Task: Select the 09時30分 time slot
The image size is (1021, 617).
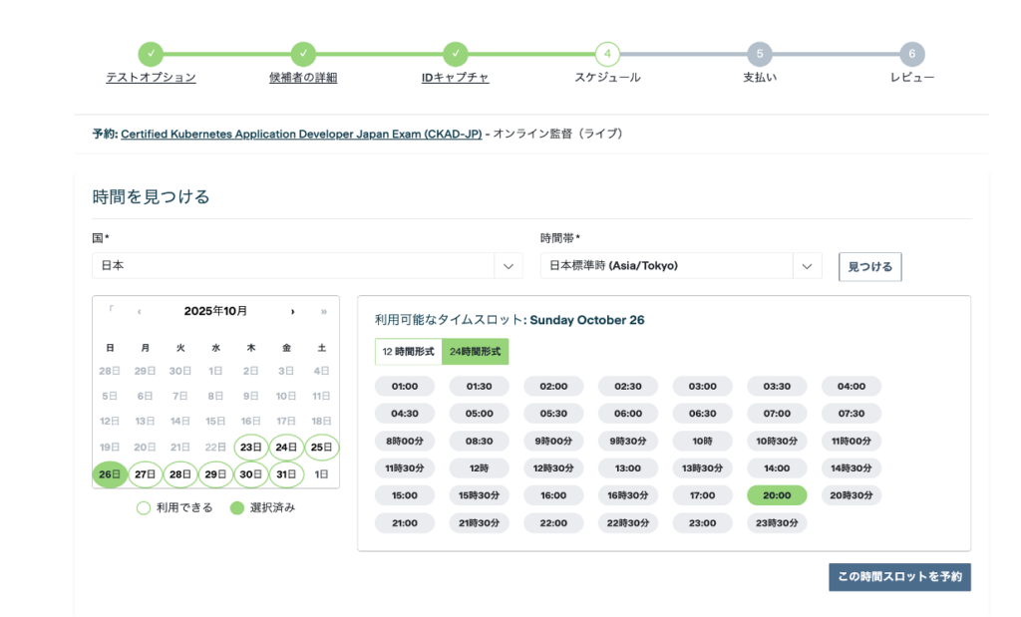Action: click(x=628, y=441)
